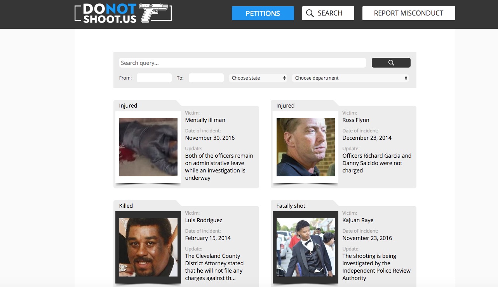498x287 pixels.
Task: Click Injured label on Mentally ill man card
Action: click(128, 106)
